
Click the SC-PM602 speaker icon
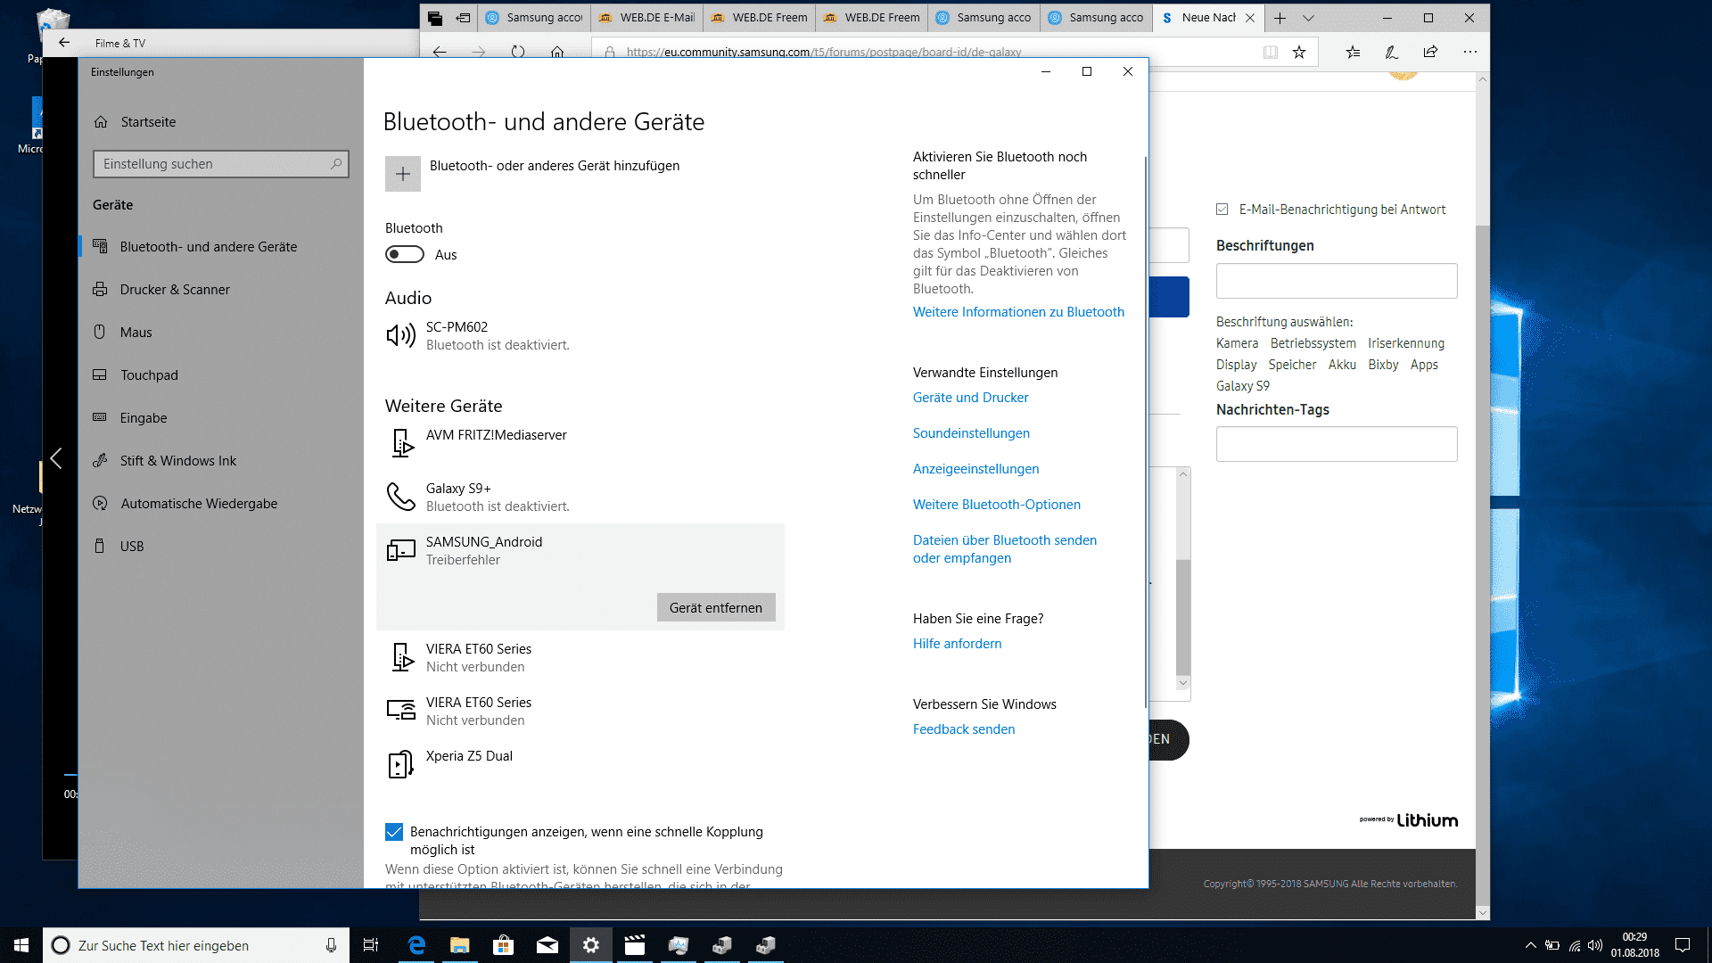click(400, 335)
